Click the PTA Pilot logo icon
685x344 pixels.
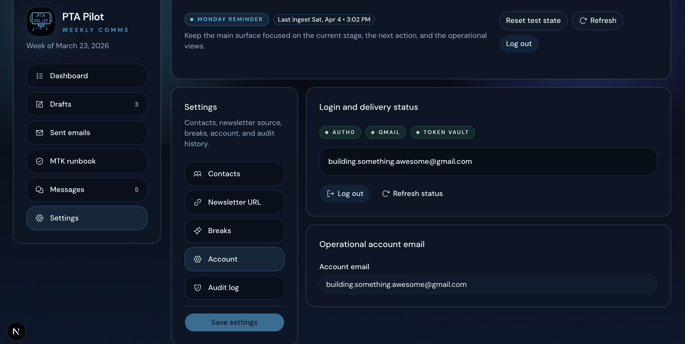pyautogui.click(x=41, y=21)
